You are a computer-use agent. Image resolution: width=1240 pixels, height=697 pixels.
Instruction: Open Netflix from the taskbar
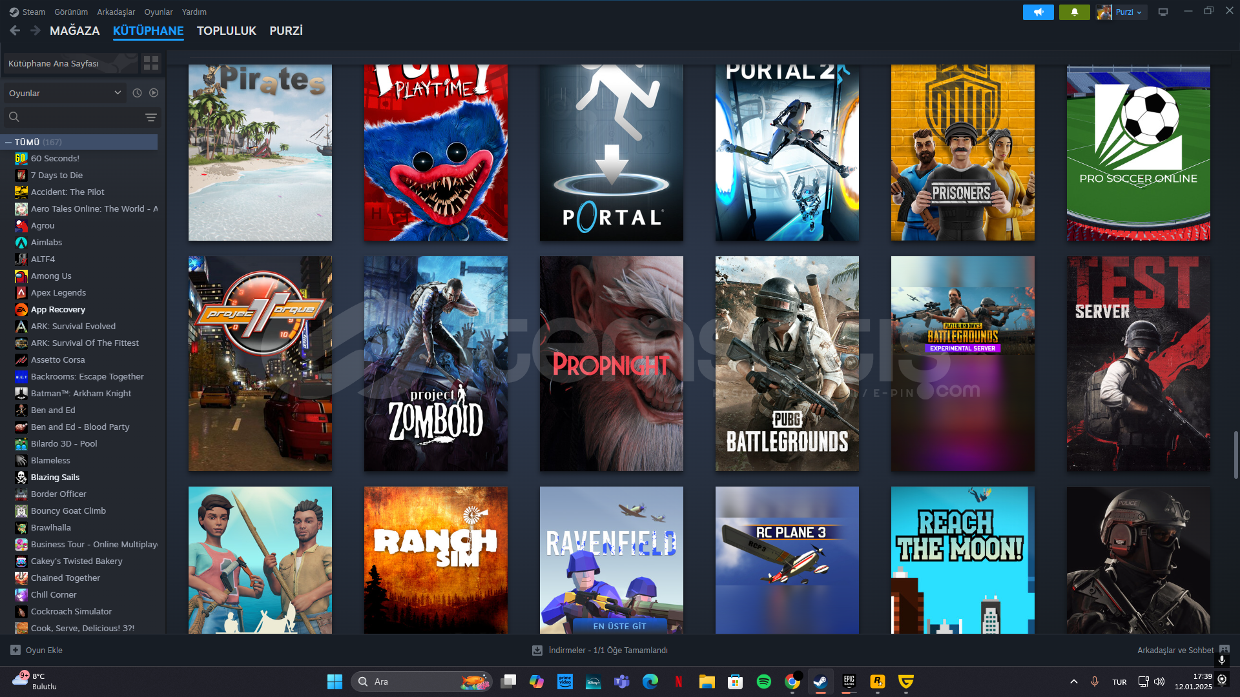(x=679, y=682)
